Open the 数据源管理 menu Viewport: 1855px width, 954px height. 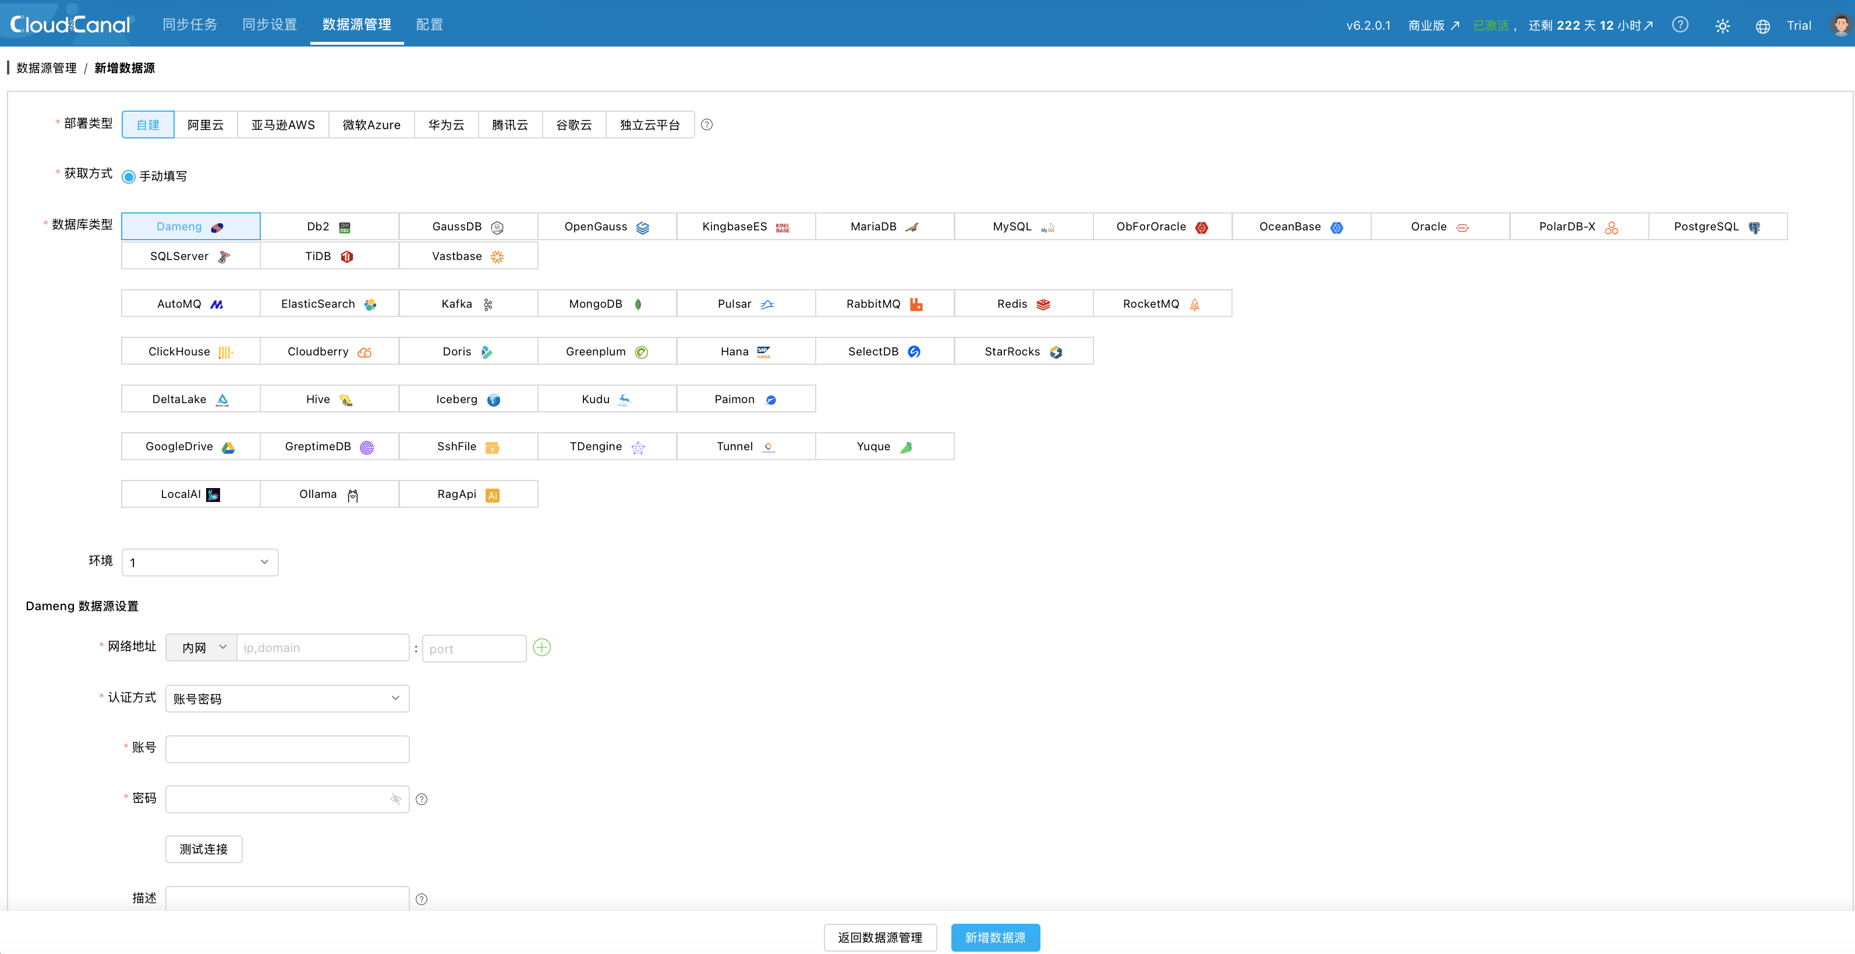(x=356, y=24)
